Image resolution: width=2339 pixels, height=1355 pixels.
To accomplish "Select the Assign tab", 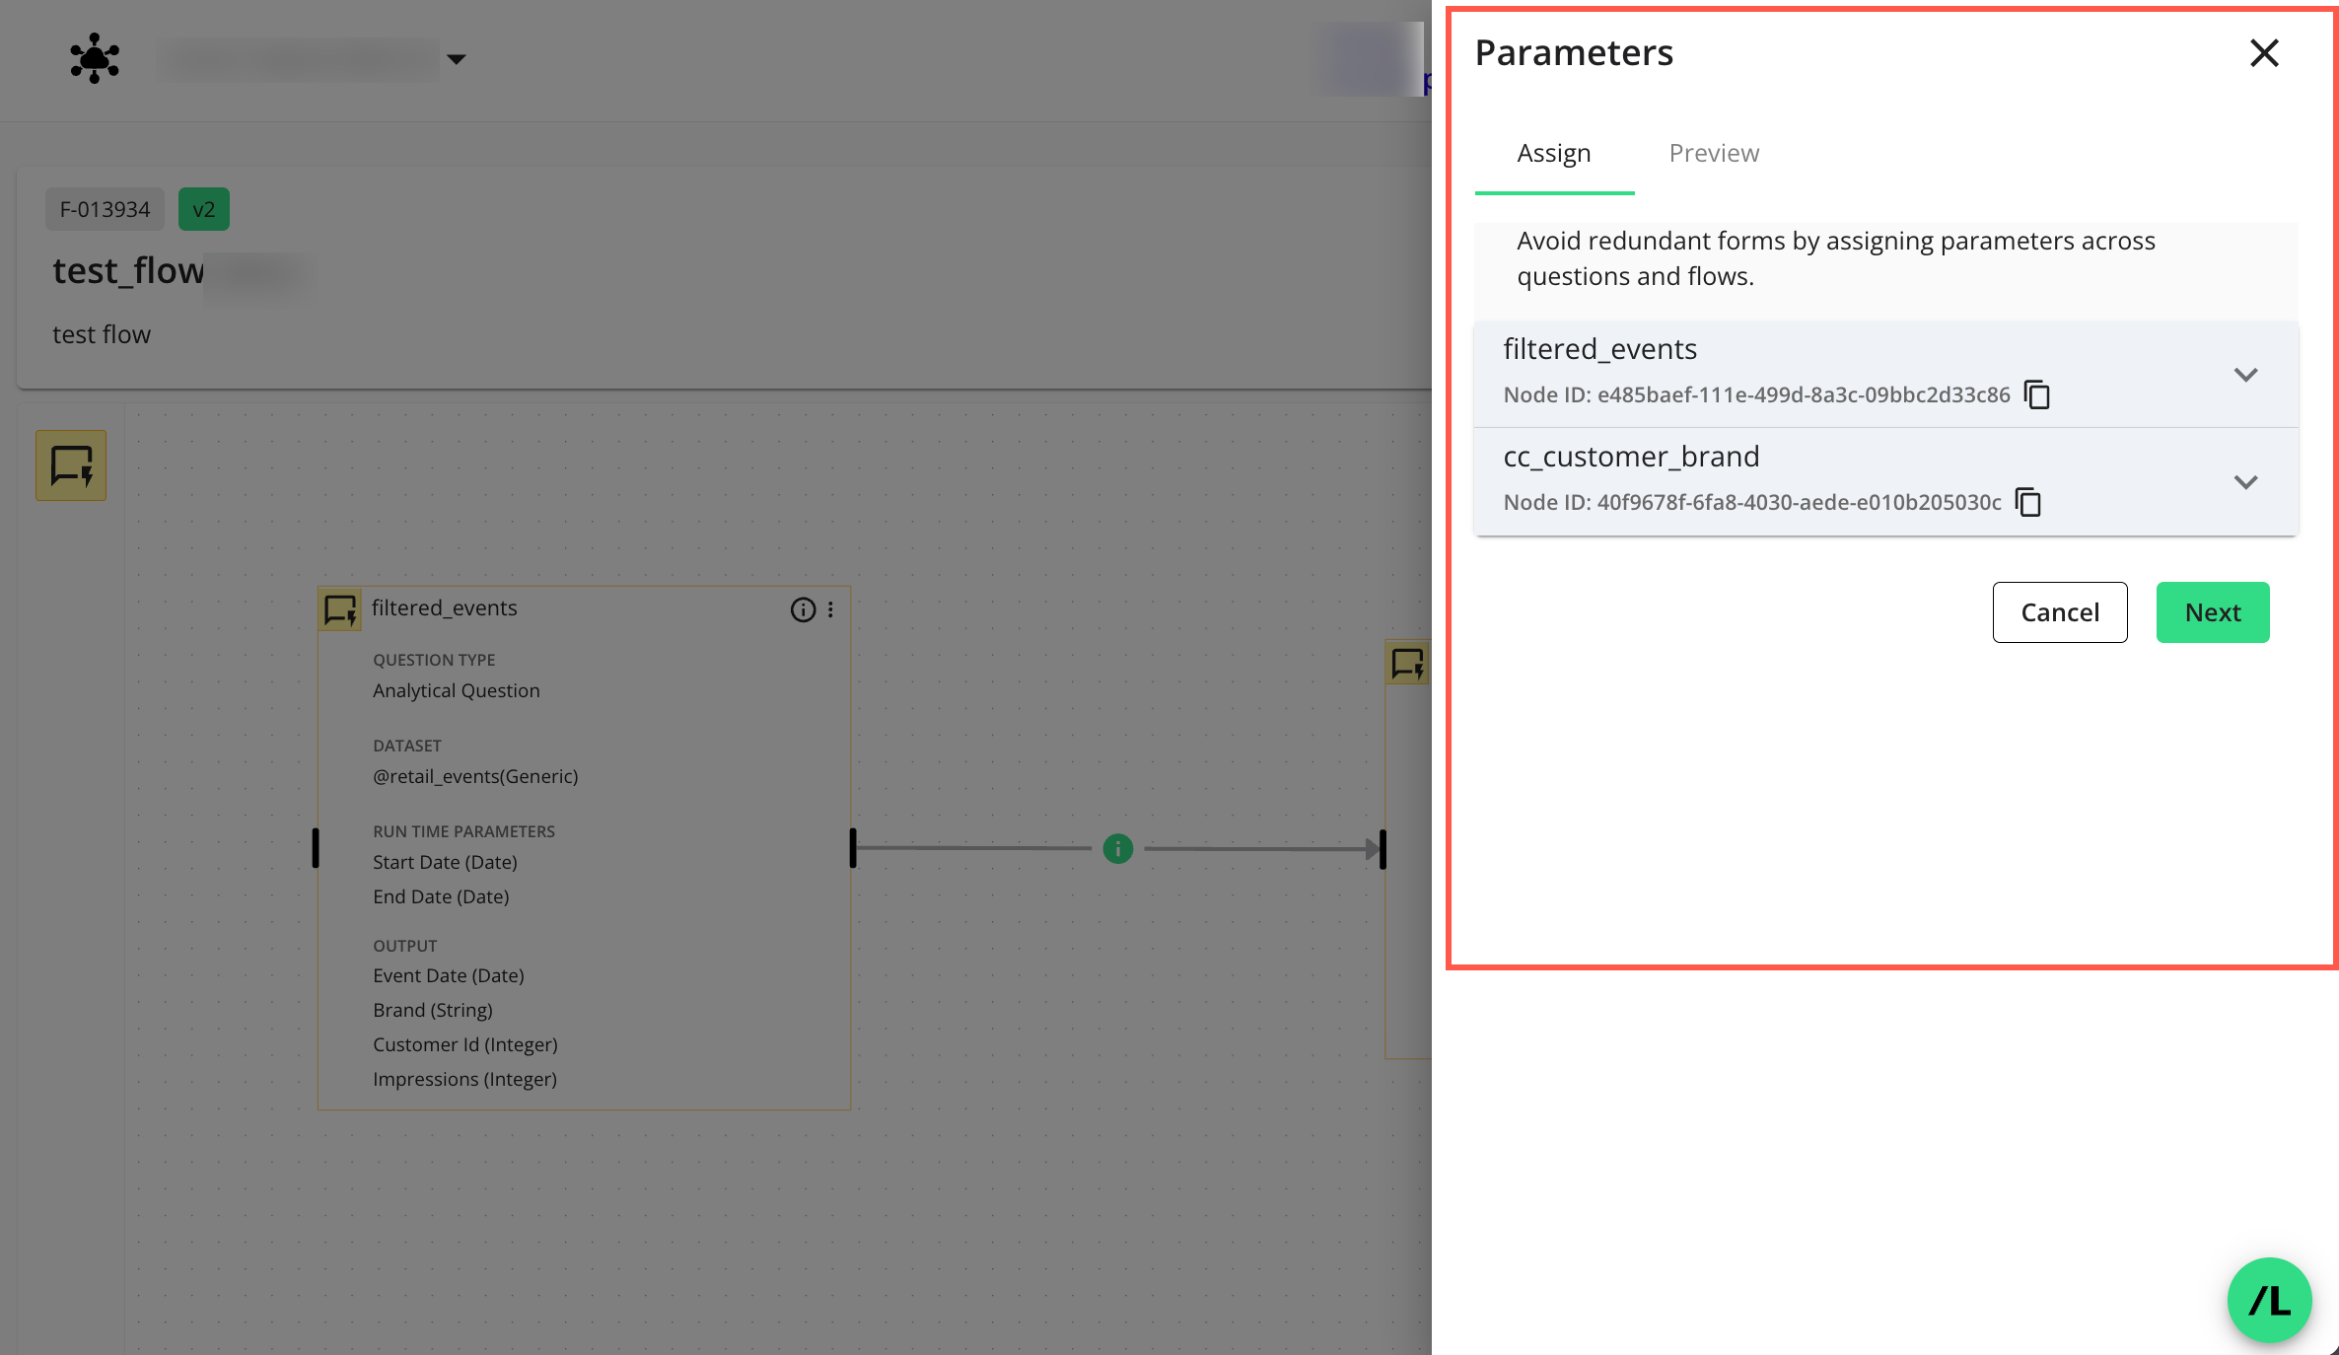I will click(x=1553, y=153).
